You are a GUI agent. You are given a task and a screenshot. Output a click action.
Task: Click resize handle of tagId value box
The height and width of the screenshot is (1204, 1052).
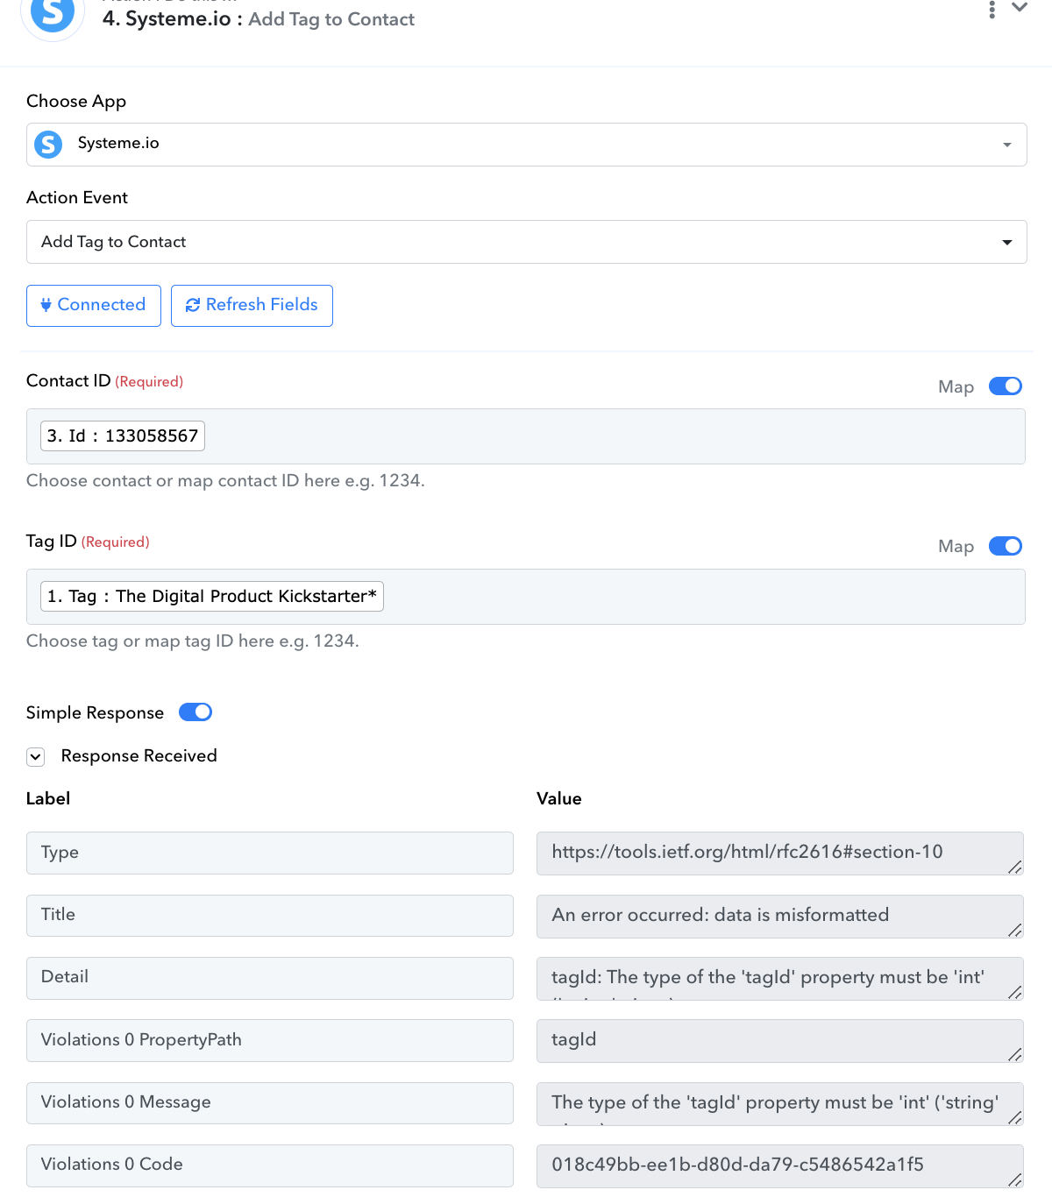tap(1014, 1054)
